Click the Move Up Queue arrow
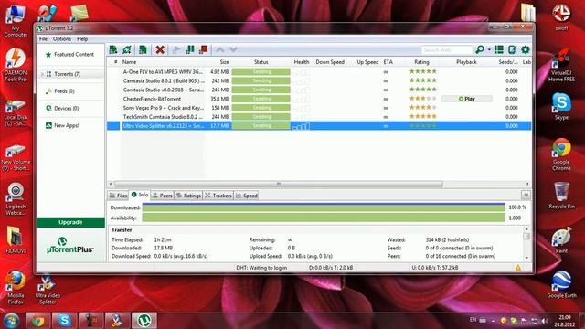Viewport: 585px width, 329px height. [220, 49]
